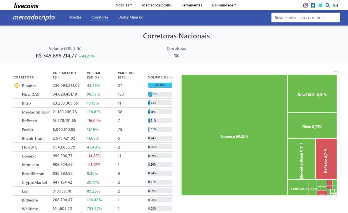Click the 153 coins count for NovaDAX
348x213 pixels.
tap(121, 94)
